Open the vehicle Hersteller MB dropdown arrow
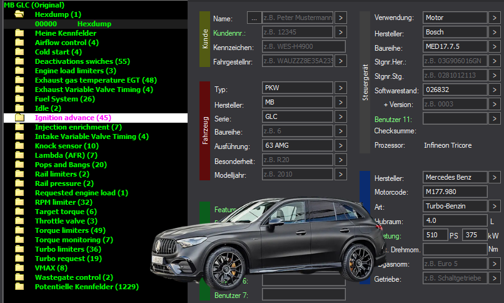This screenshot has width=504, height=303. click(341, 102)
